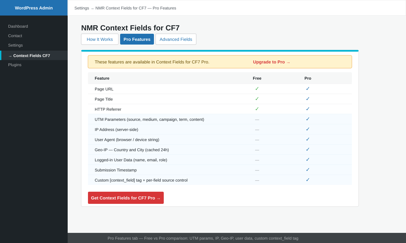406x243 pixels.
Task: Open the How It Works tab
Action: pos(100,39)
